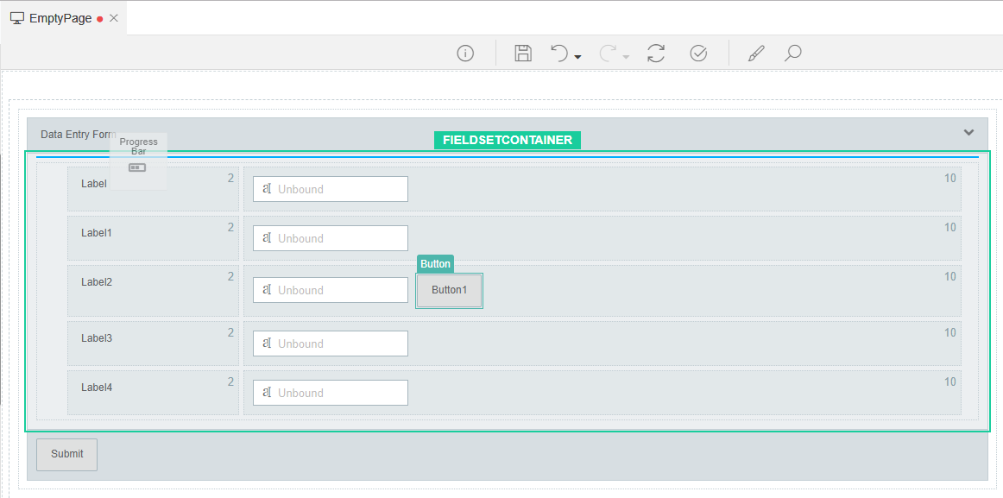Click the Submit button
Image resolution: width=1003 pixels, height=498 pixels.
click(x=67, y=454)
